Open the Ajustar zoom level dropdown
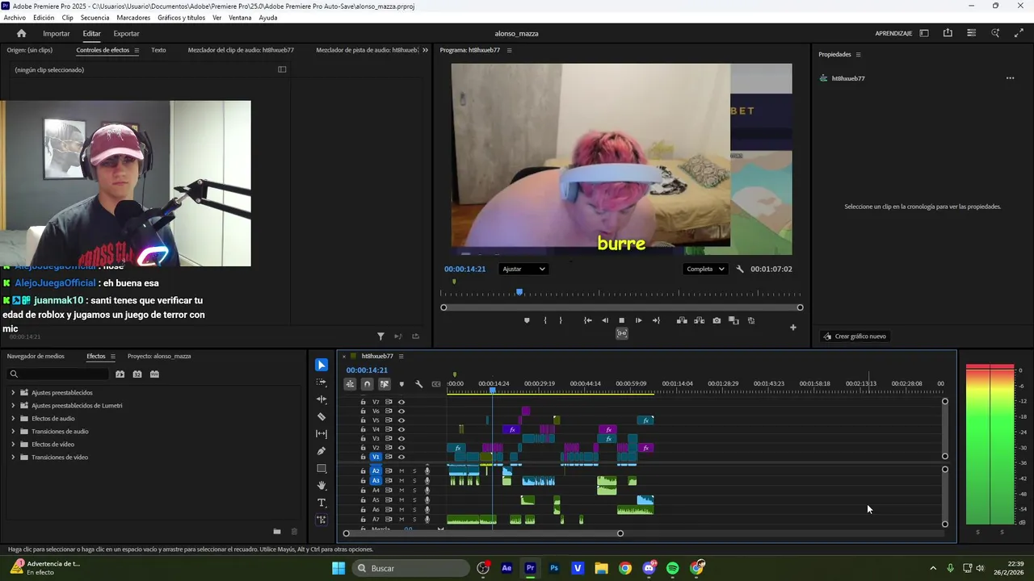 click(523, 269)
